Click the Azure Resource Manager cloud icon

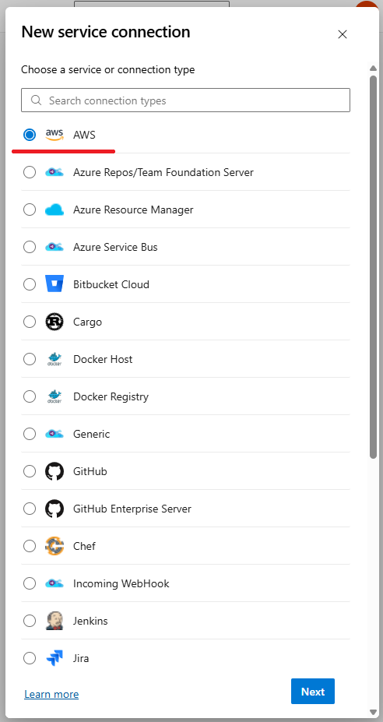(54, 210)
